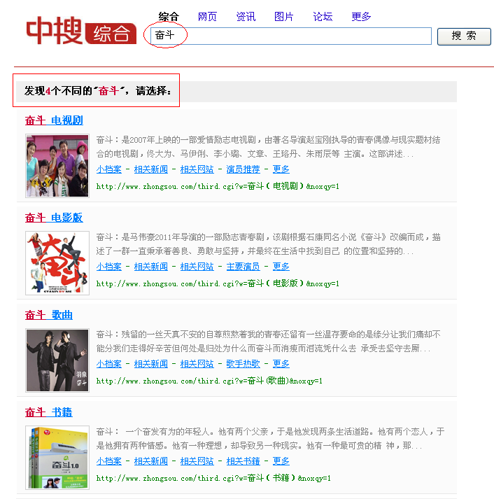Open the 奋斗 电视剧 result title

point(54,120)
